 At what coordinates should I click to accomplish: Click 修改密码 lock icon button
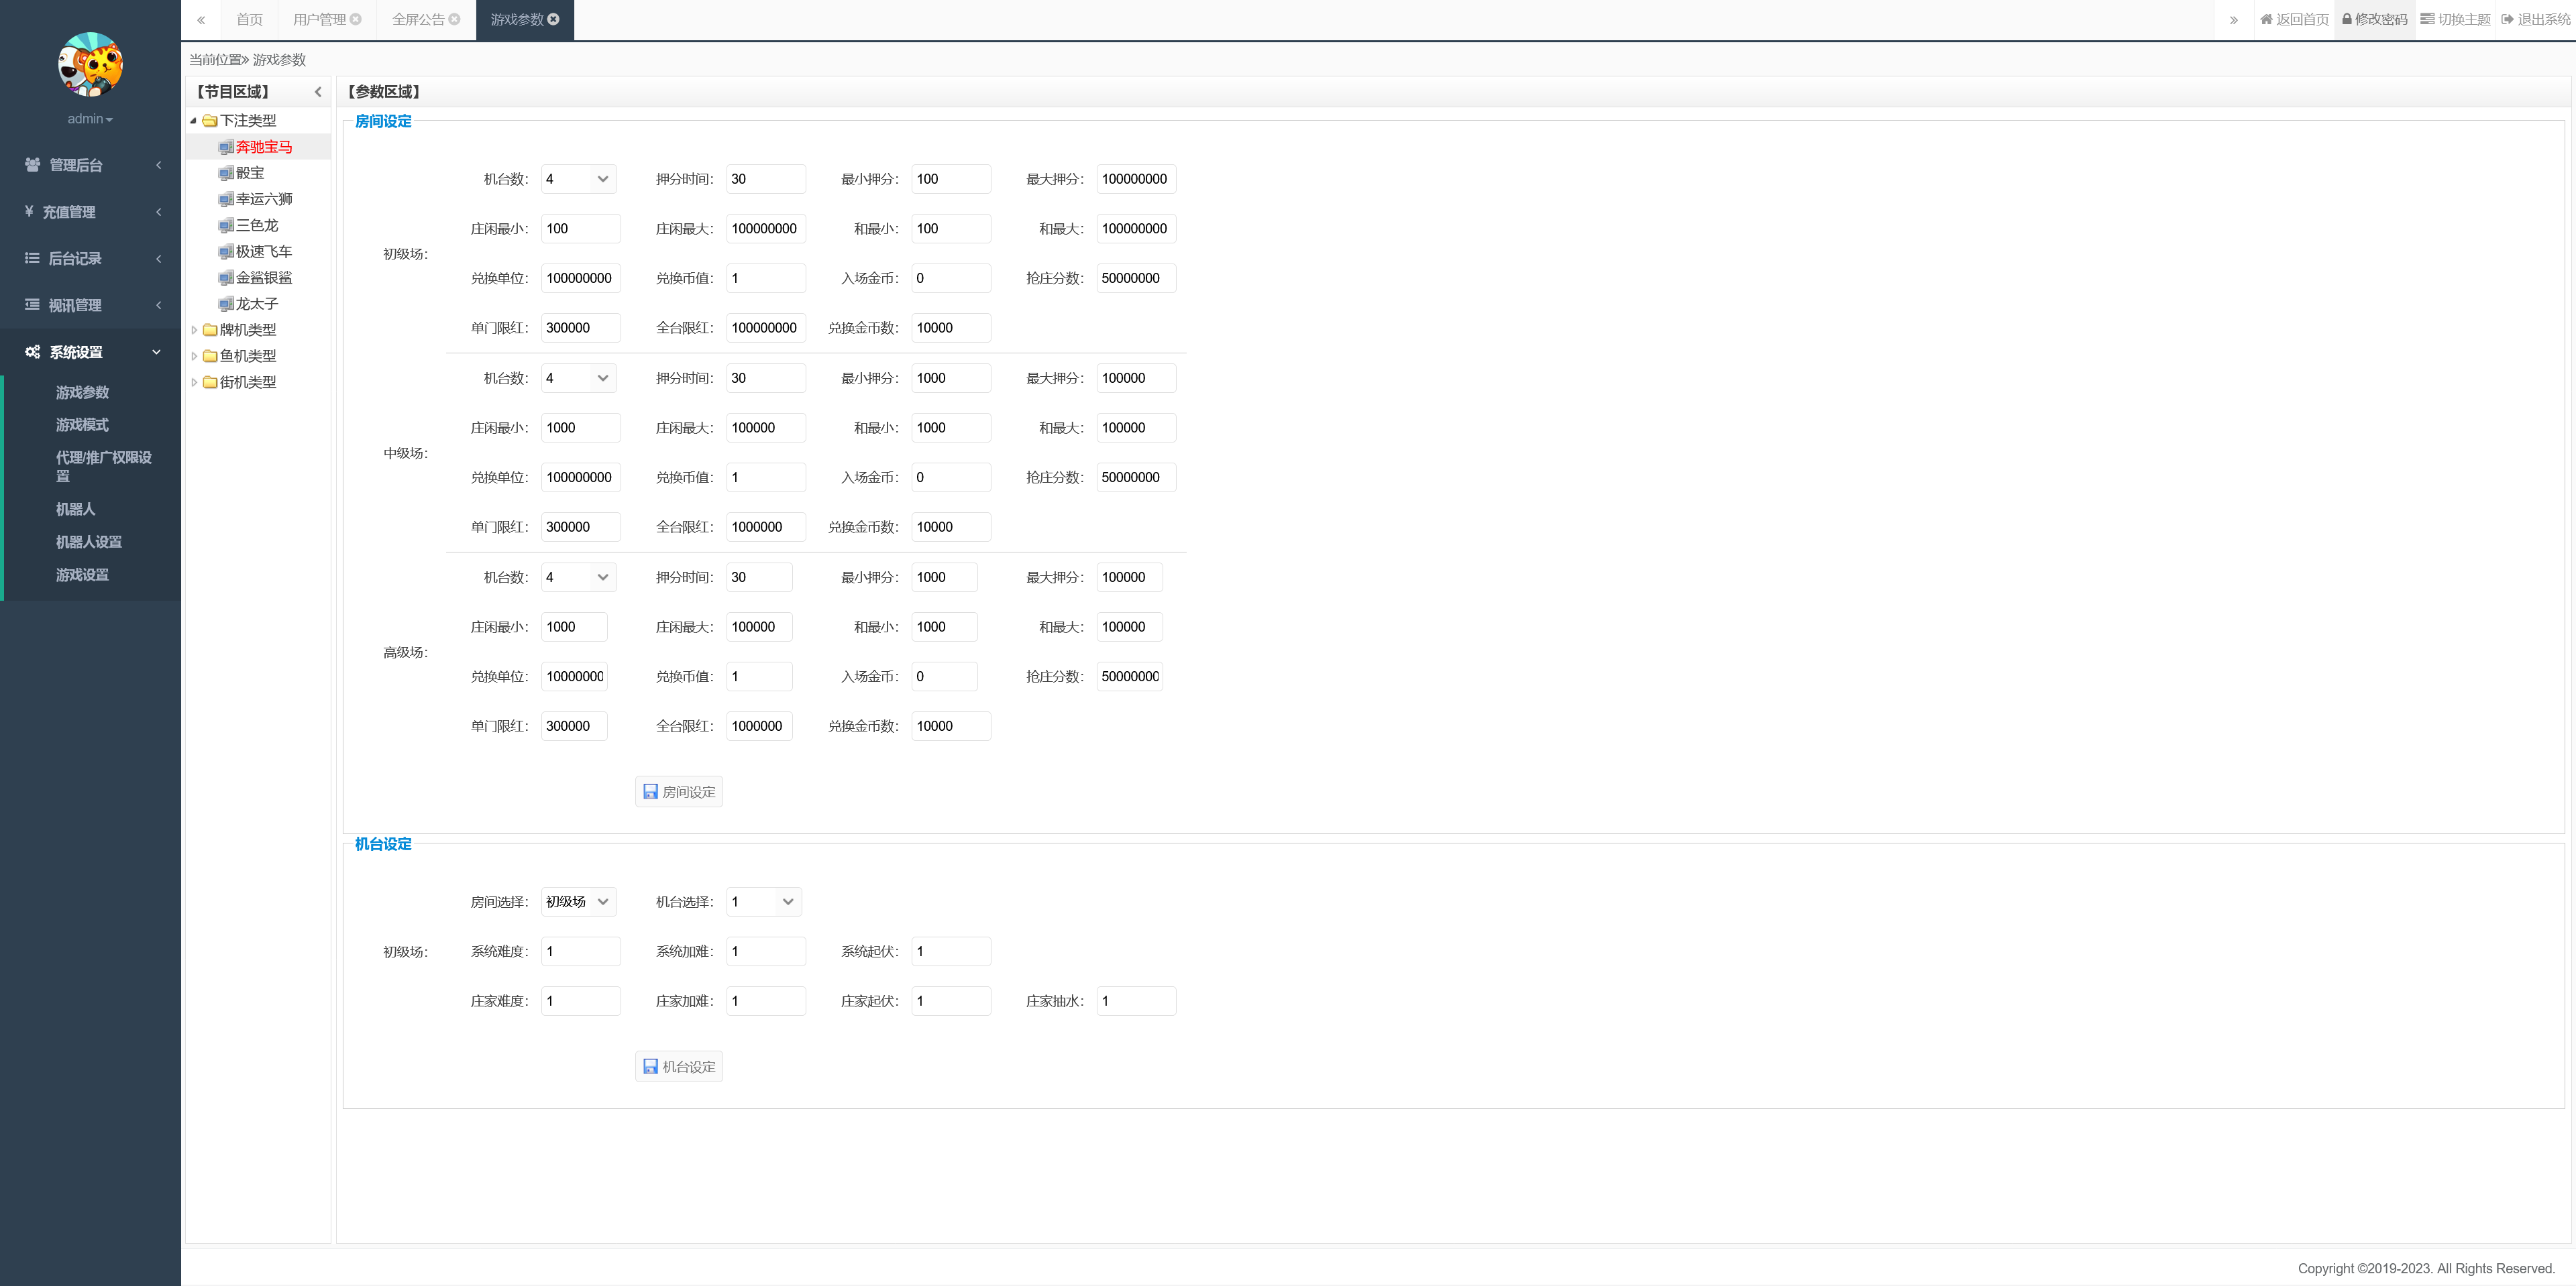(x=2374, y=20)
